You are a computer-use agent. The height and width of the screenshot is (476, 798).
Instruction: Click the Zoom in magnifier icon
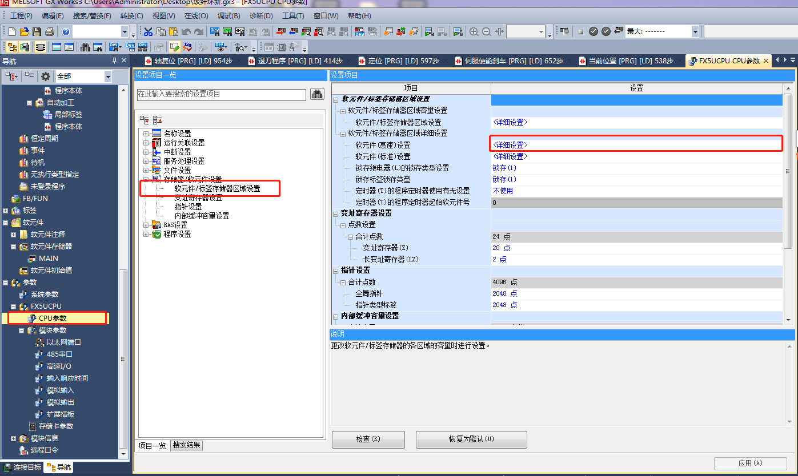[x=474, y=31]
